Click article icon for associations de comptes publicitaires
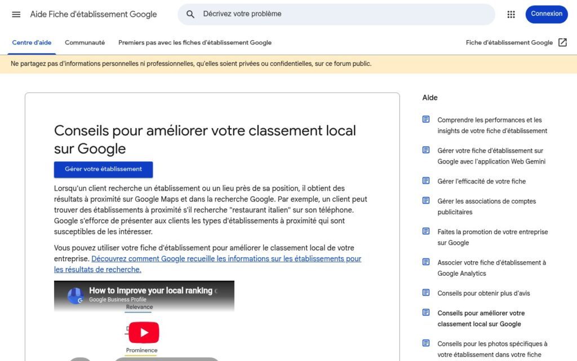577x361 pixels. point(426,200)
